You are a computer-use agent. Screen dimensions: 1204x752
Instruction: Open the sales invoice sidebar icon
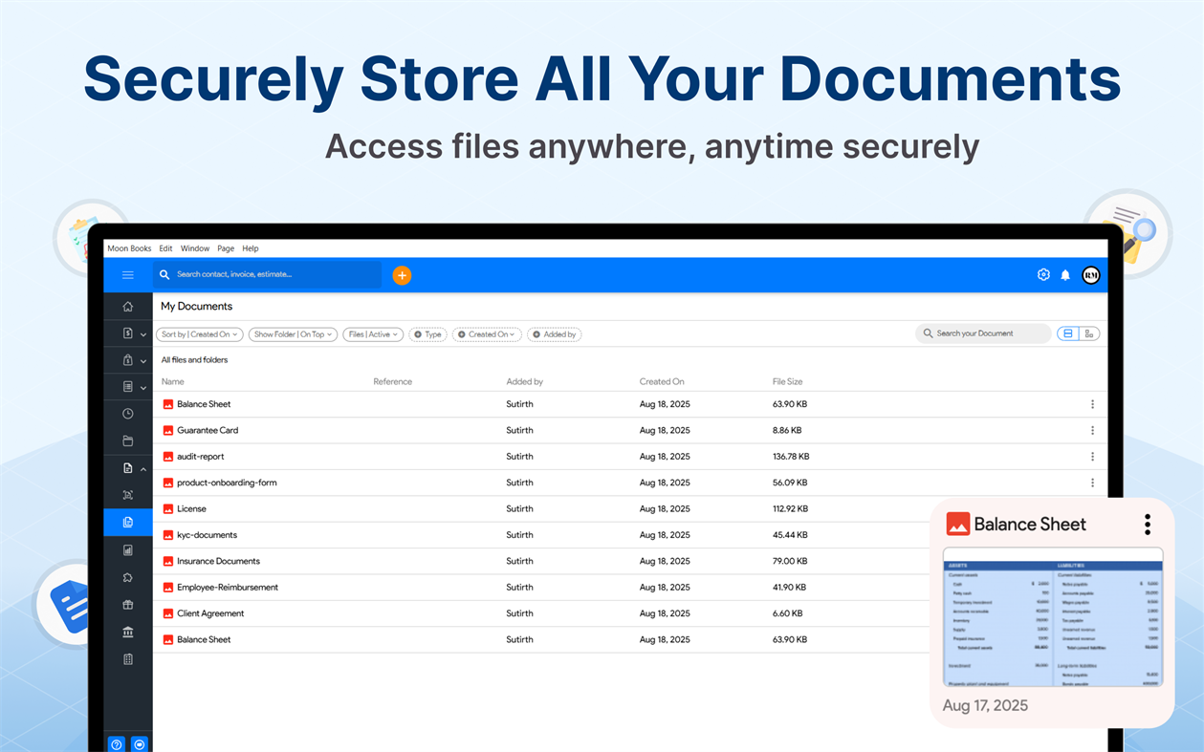coord(128,333)
